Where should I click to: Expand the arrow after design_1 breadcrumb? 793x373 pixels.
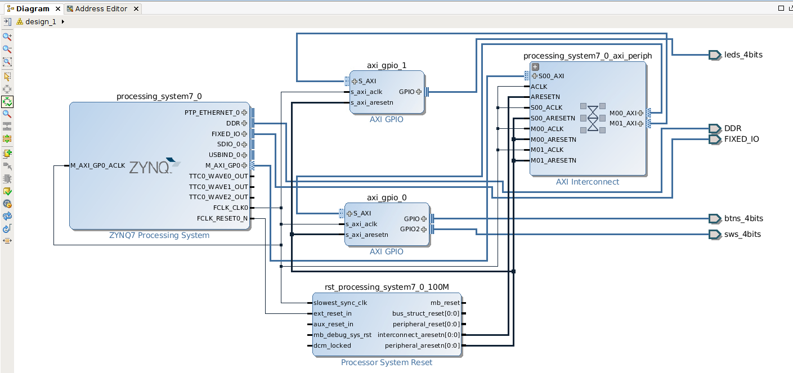(62, 21)
